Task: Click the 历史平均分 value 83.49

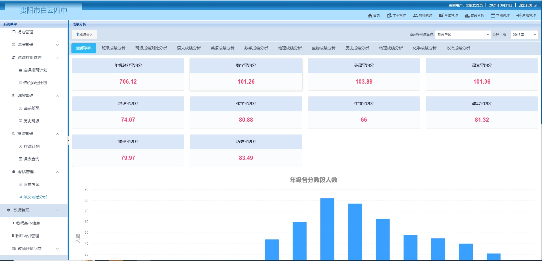Action: 246,158
